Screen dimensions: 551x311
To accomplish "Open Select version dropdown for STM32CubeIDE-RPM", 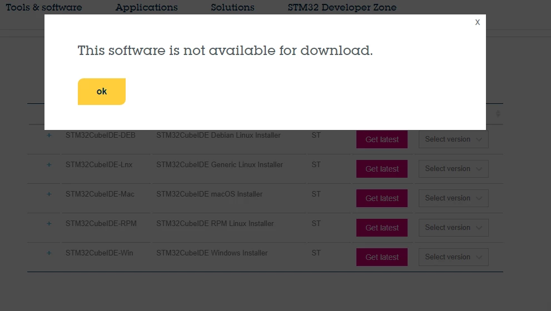I will [454, 228].
